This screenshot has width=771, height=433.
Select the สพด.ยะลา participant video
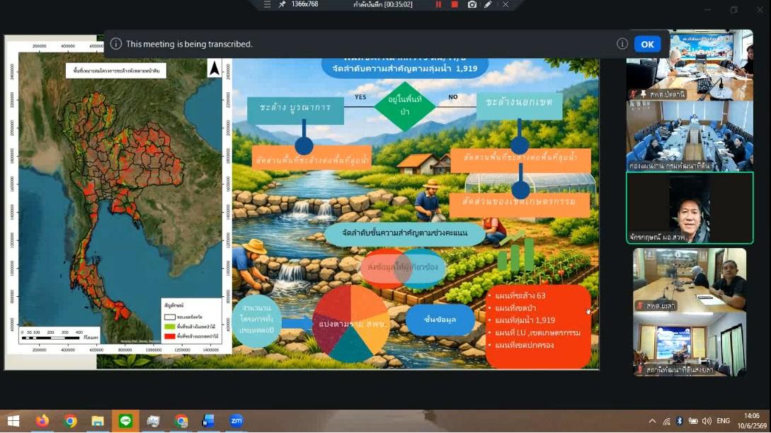(x=690, y=280)
